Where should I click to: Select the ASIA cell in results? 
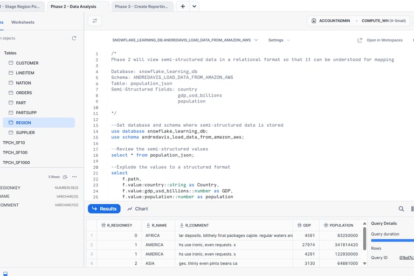(x=158, y=263)
